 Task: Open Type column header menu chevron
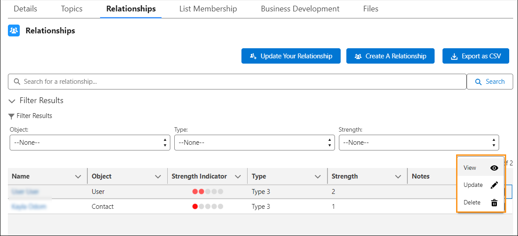tap(318, 177)
